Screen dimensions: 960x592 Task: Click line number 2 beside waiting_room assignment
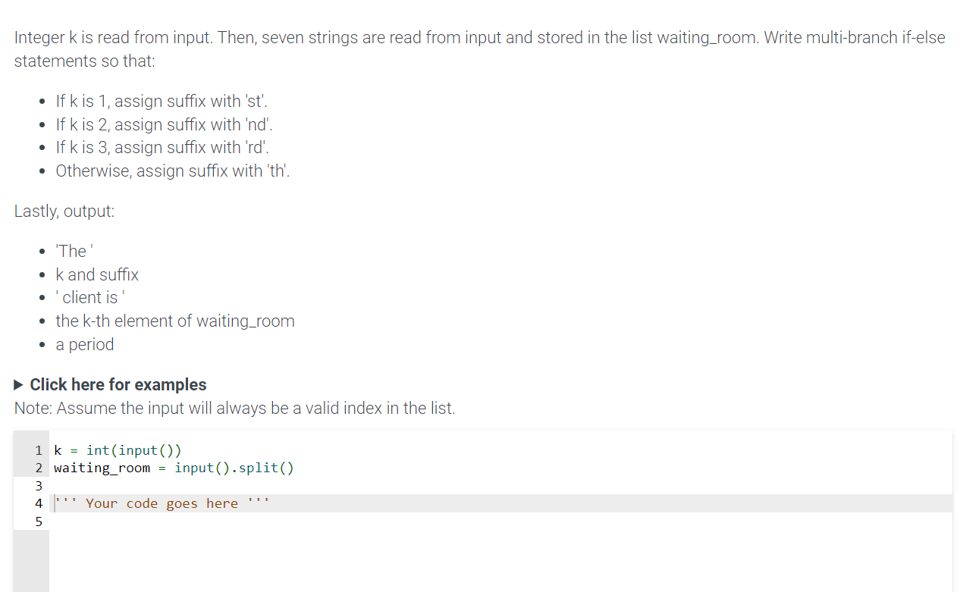click(39, 468)
